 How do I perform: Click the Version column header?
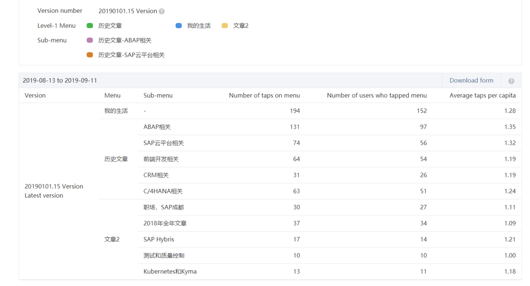[x=35, y=95]
